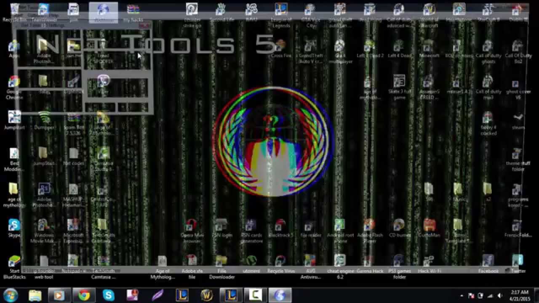Open the Recycle Virus desktop icon
The height and width of the screenshot is (303, 539).
(x=281, y=264)
